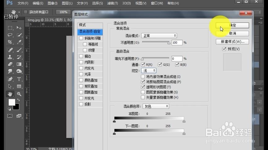Click the Ps application logo
Image resolution: width=268 pixels, height=150 pixels.
click(10, 3)
